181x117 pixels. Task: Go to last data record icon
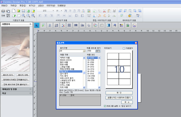click(140, 11)
